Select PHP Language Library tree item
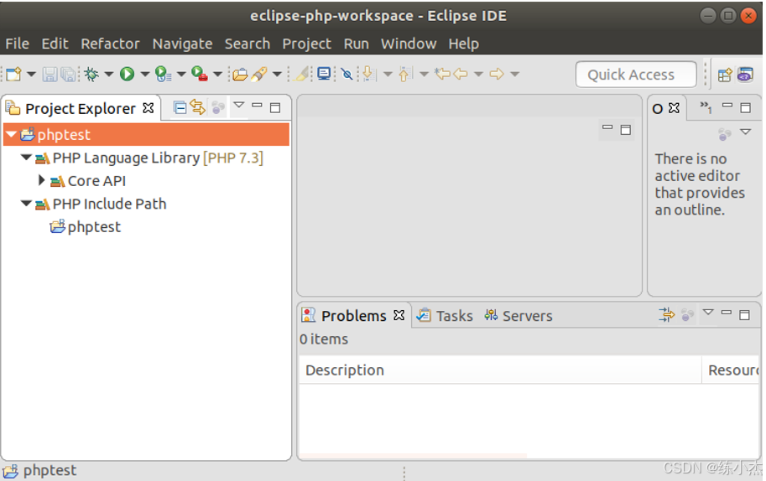 [149, 158]
